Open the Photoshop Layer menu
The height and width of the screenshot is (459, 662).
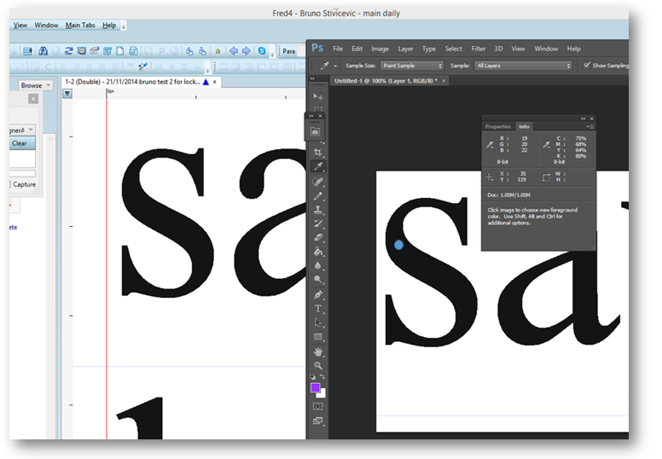click(x=405, y=49)
